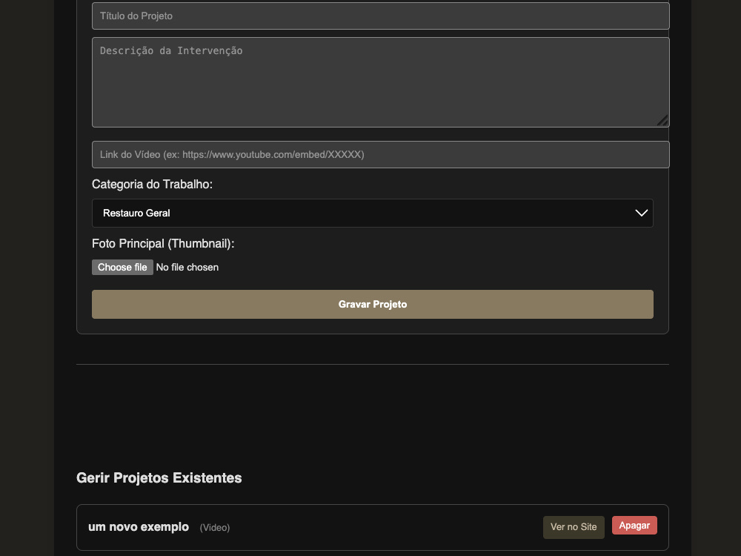
Task: Click Apagar for um novo exemplo
Action: tap(634, 526)
